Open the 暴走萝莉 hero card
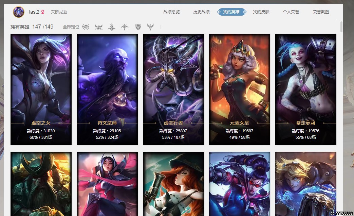This screenshot has width=354, height=216. click(x=306, y=89)
